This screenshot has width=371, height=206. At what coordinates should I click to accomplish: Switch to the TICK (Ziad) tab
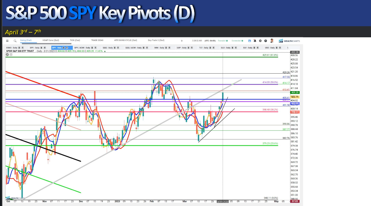tap(75, 40)
